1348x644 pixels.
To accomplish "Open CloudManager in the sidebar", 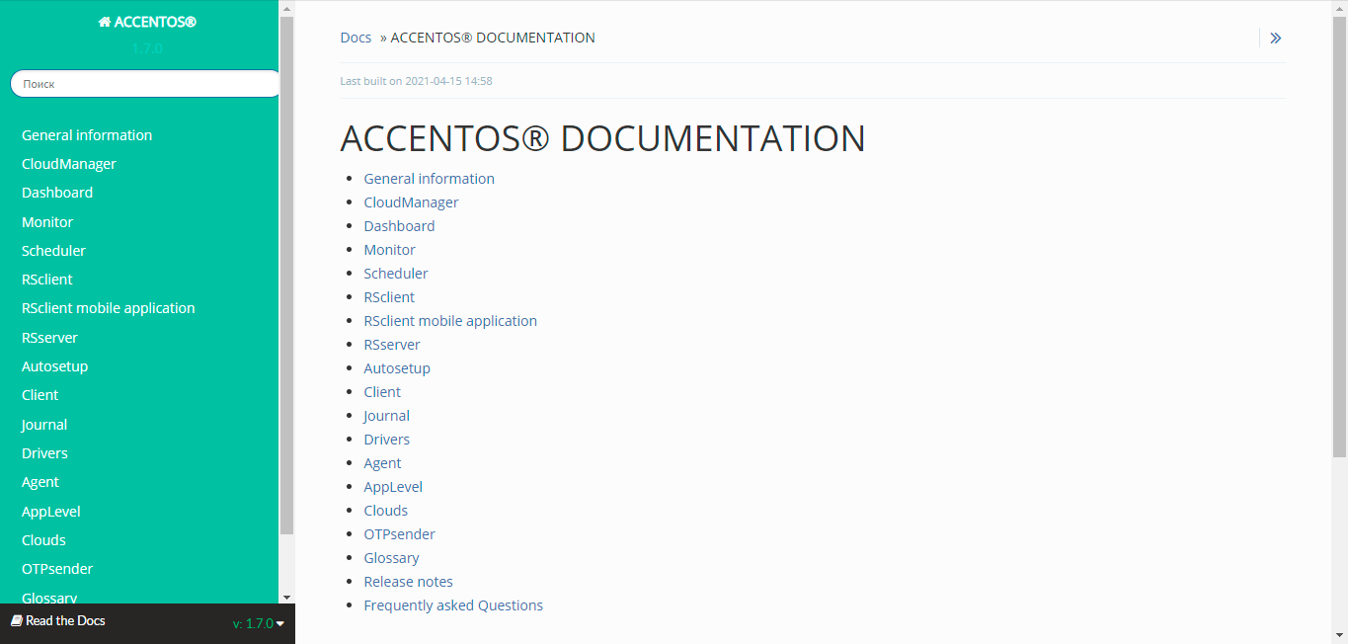I will coord(69,164).
